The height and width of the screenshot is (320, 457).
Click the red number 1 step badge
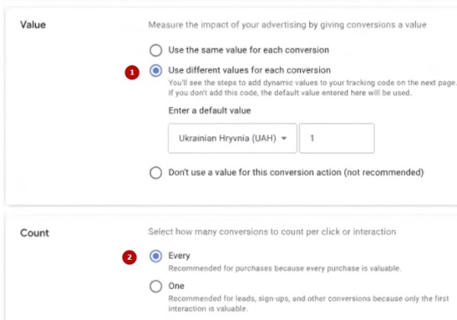point(133,72)
